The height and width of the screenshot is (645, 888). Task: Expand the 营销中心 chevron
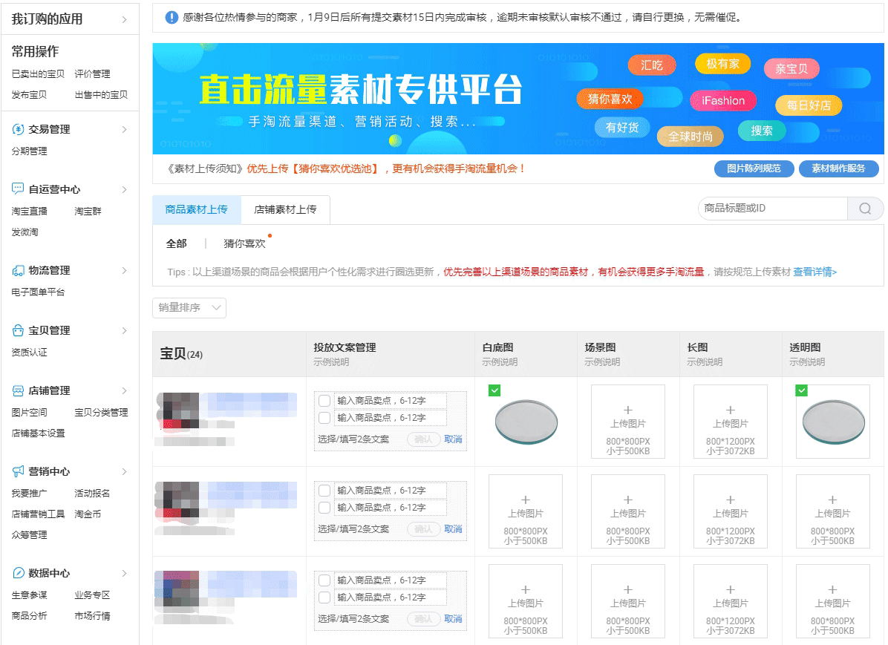(x=124, y=471)
